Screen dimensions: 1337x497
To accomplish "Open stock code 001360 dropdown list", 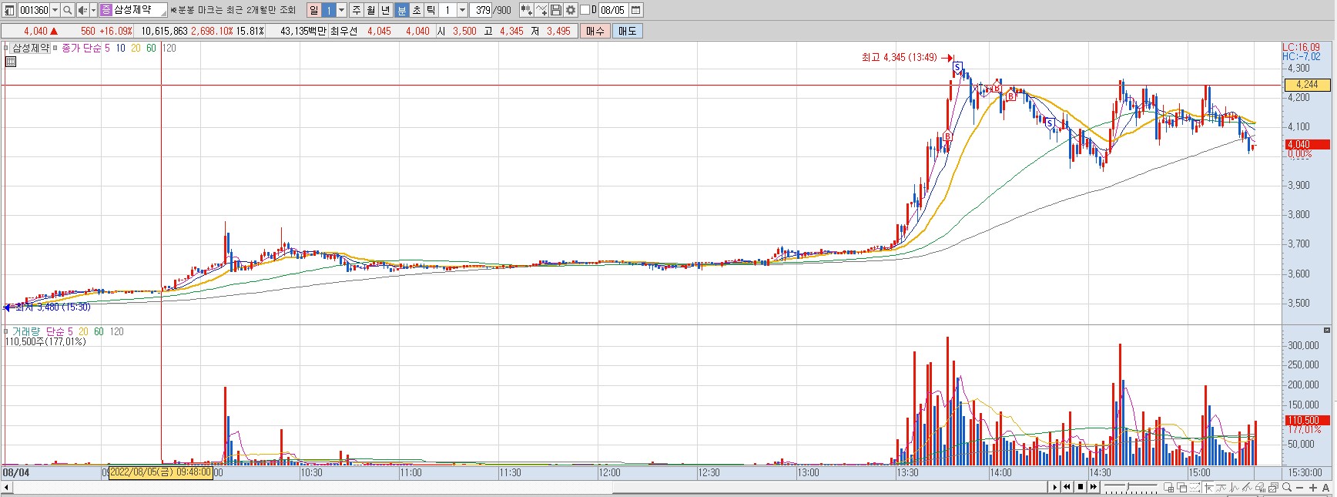I will click(55, 10).
